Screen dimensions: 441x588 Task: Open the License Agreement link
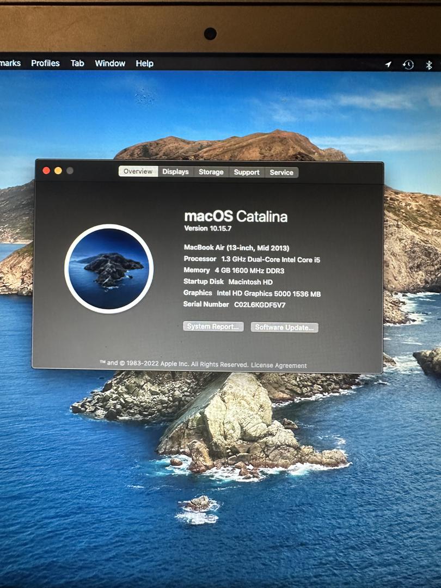[279, 365]
